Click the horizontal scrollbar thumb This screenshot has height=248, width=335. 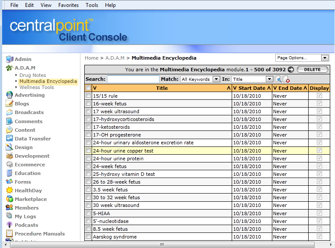click(x=162, y=245)
